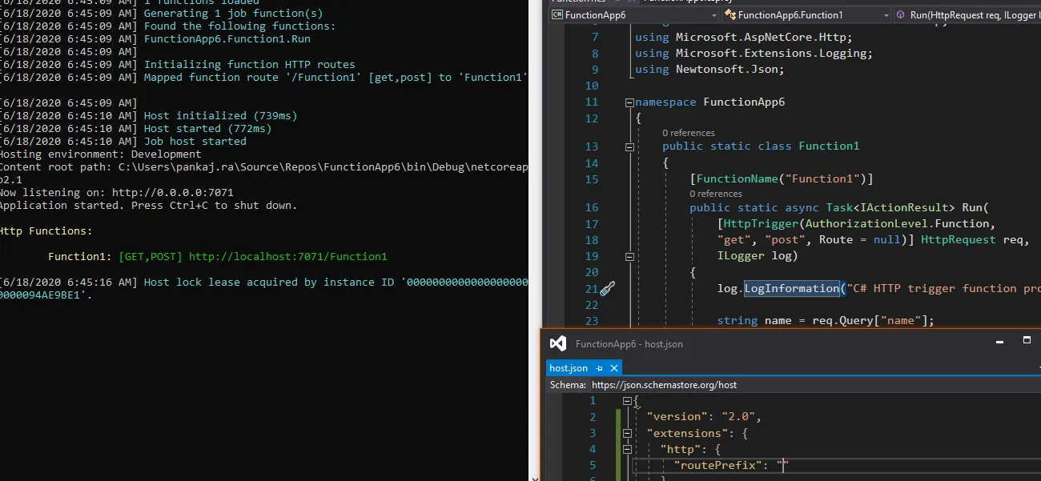
Task: Click the class icon beside FunctionApp6.Function1
Action: [730, 15]
